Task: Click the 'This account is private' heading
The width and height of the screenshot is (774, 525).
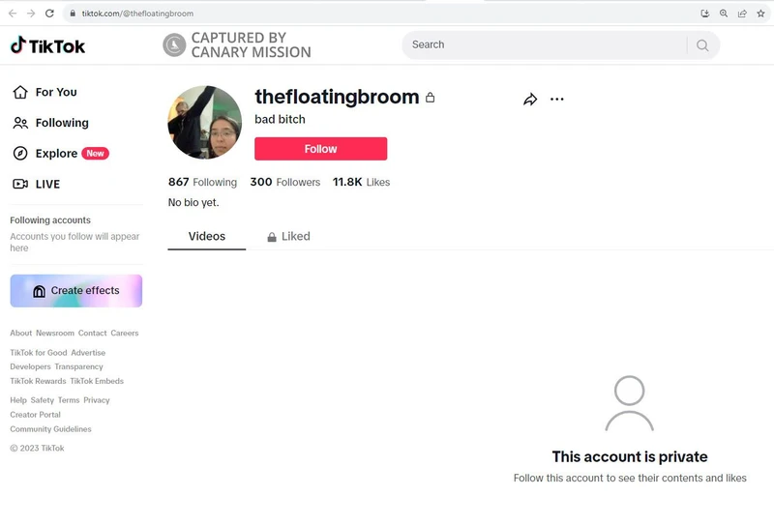Action: [630, 457]
